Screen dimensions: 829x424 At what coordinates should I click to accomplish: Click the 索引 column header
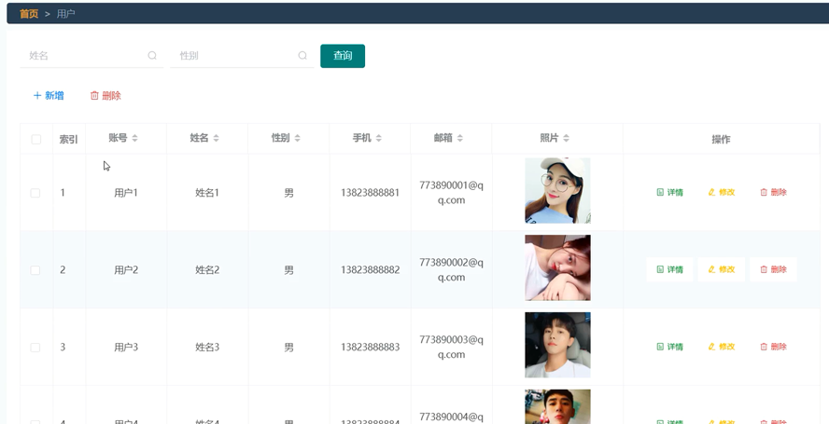(69, 140)
